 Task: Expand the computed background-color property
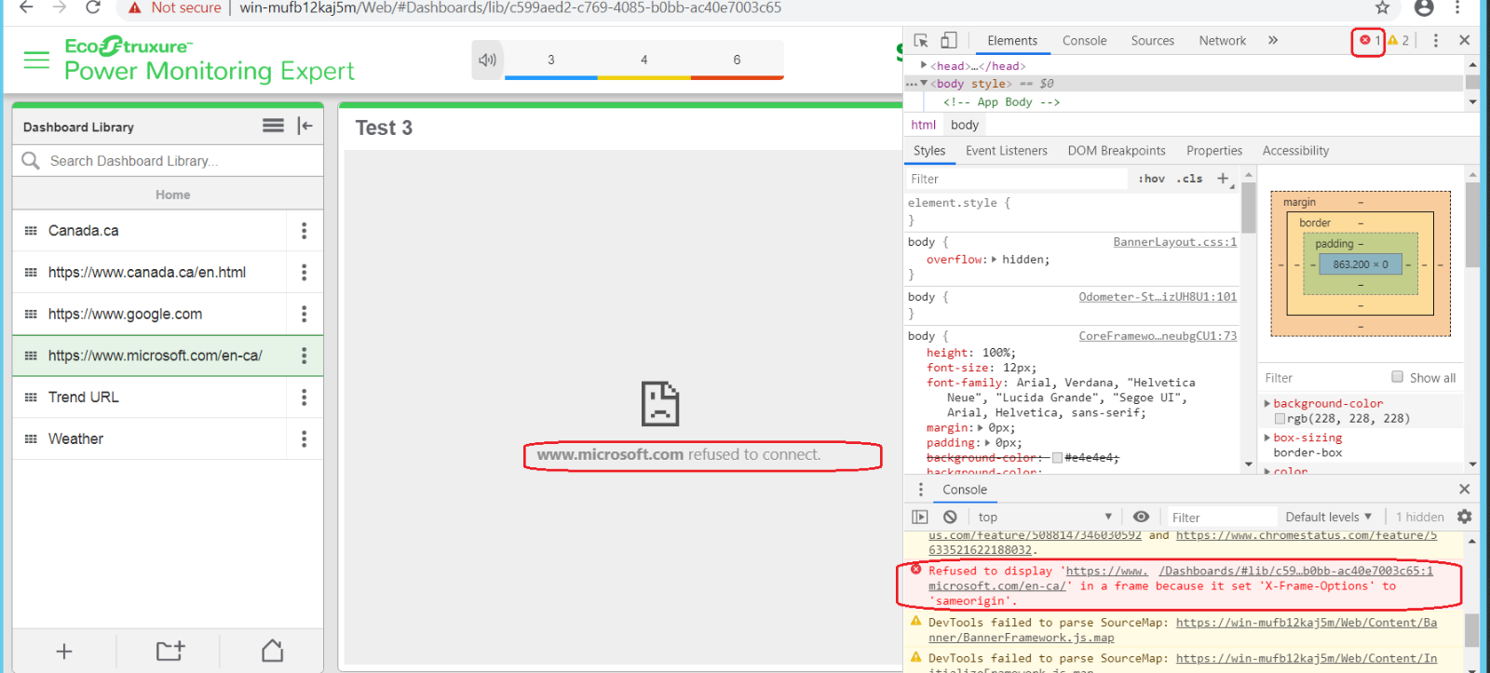tap(1267, 403)
